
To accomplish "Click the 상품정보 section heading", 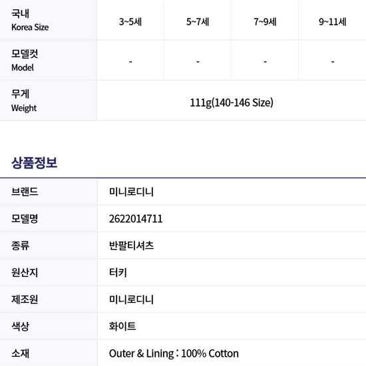I will pos(35,162).
